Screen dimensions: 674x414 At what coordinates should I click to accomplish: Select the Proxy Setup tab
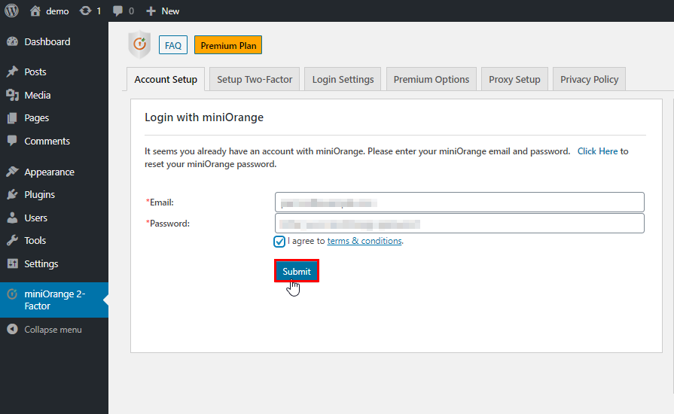pyautogui.click(x=514, y=80)
